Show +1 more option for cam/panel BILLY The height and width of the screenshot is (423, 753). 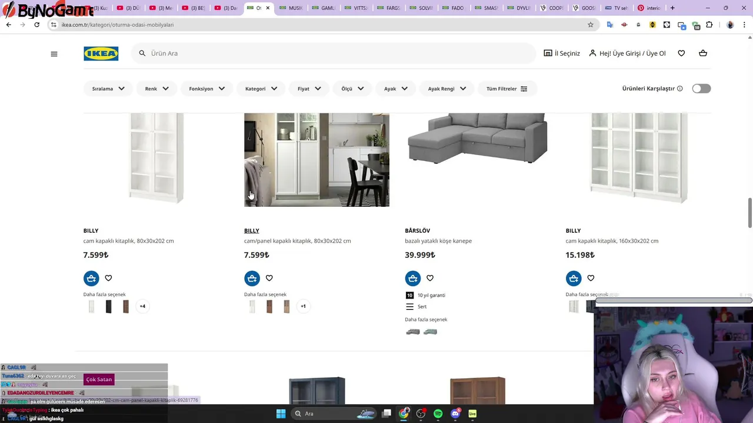pyautogui.click(x=303, y=306)
